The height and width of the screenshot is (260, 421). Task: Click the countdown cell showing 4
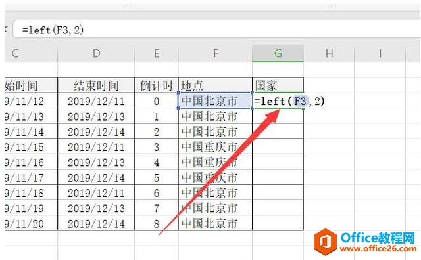click(157, 162)
